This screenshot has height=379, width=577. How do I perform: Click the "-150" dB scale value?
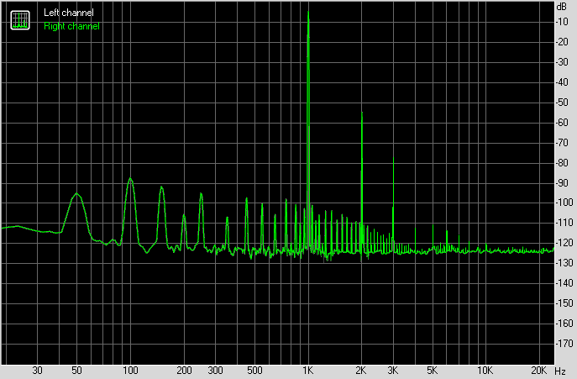click(x=564, y=303)
